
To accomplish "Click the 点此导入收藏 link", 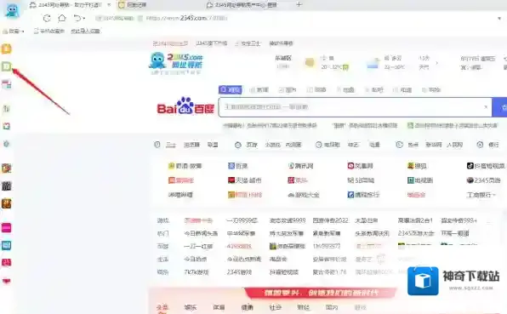I will [x=85, y=31].
